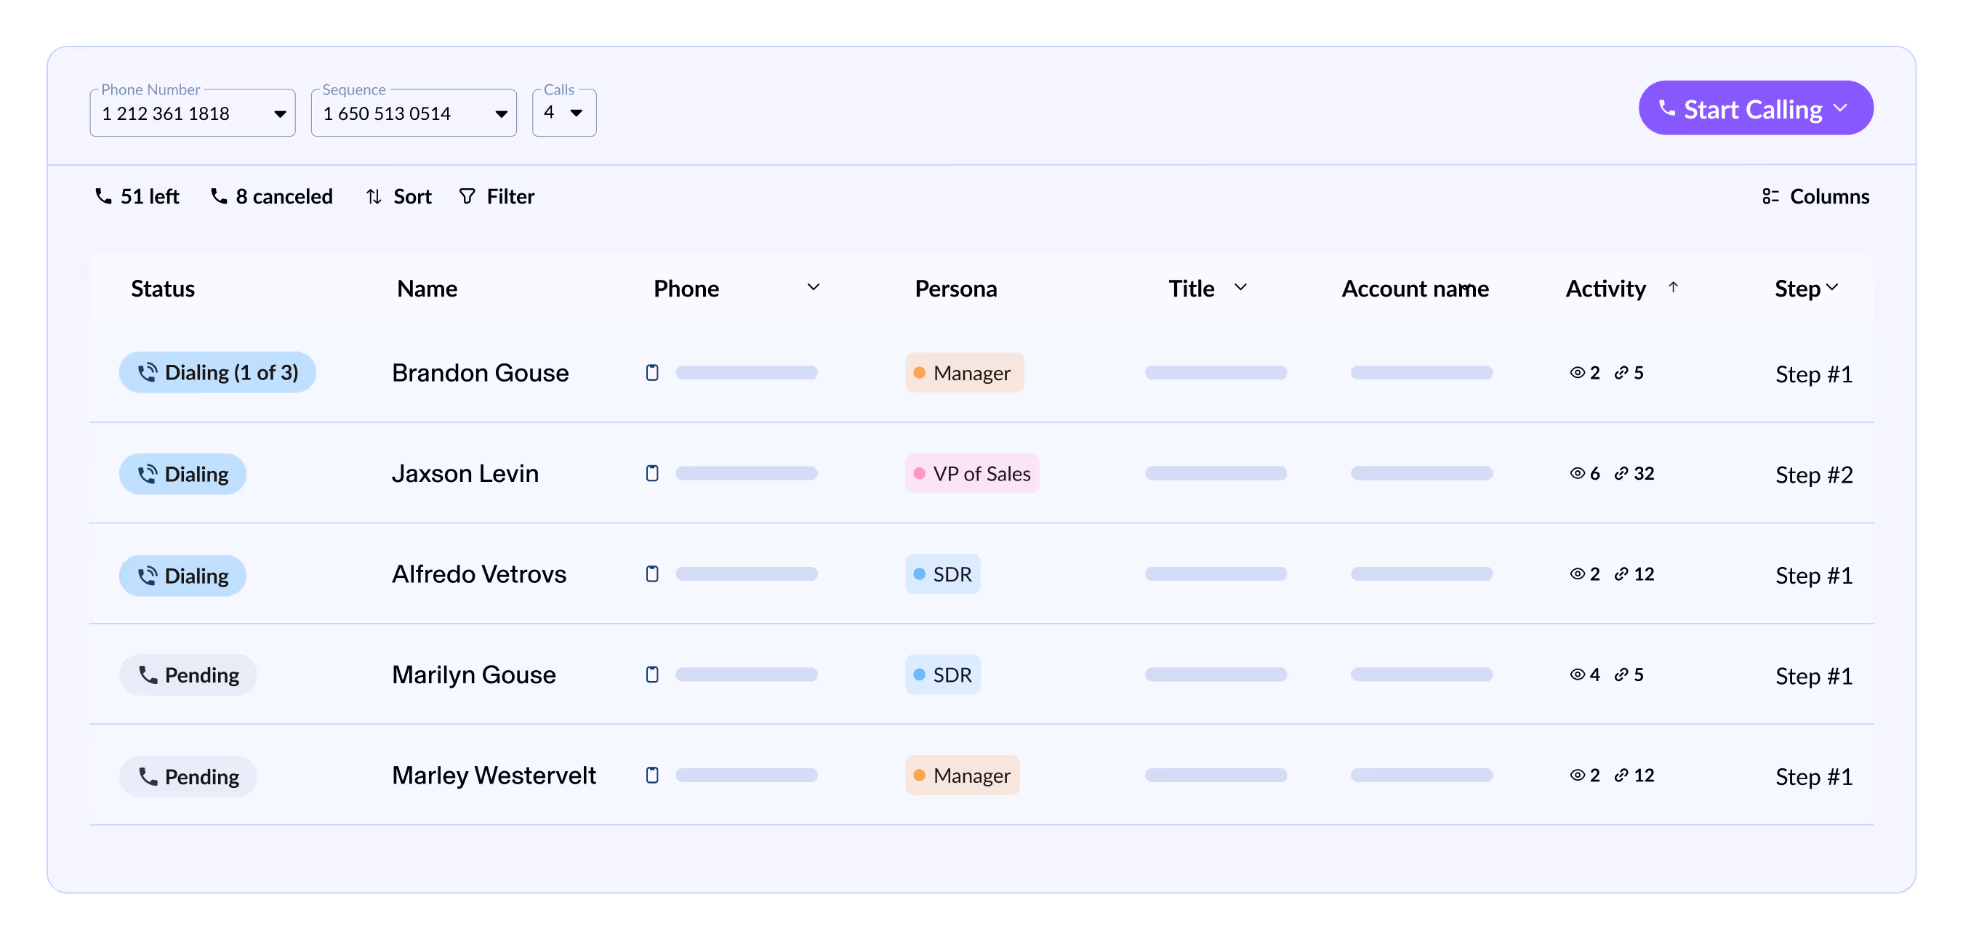1963x942 pixels.
Task: Click Jaxson Levin's mobile phone icon
Action: [x=652, y=473]
